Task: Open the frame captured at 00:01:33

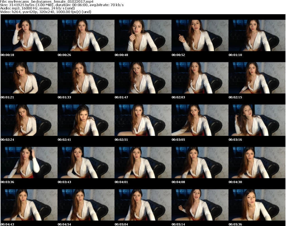Action: point(86,78)
